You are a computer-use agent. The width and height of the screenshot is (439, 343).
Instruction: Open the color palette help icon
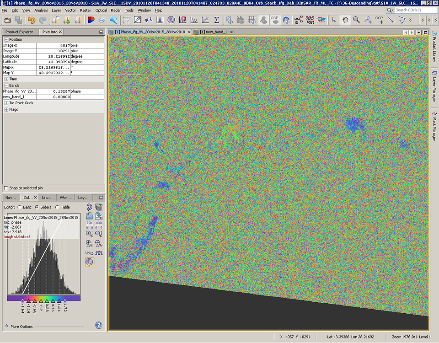point(98,326)
